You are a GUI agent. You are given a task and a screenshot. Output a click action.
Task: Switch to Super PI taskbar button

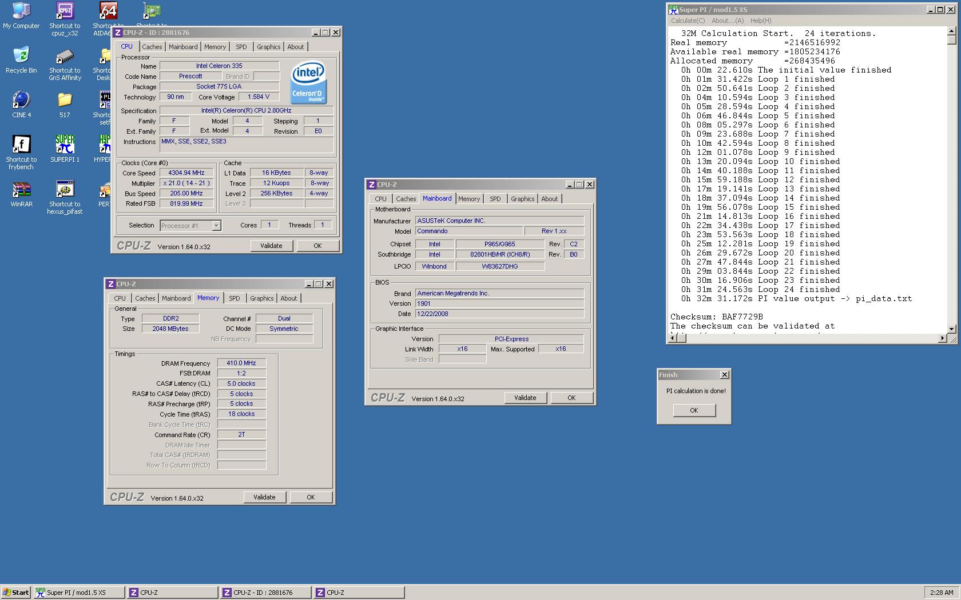[80, 593]
